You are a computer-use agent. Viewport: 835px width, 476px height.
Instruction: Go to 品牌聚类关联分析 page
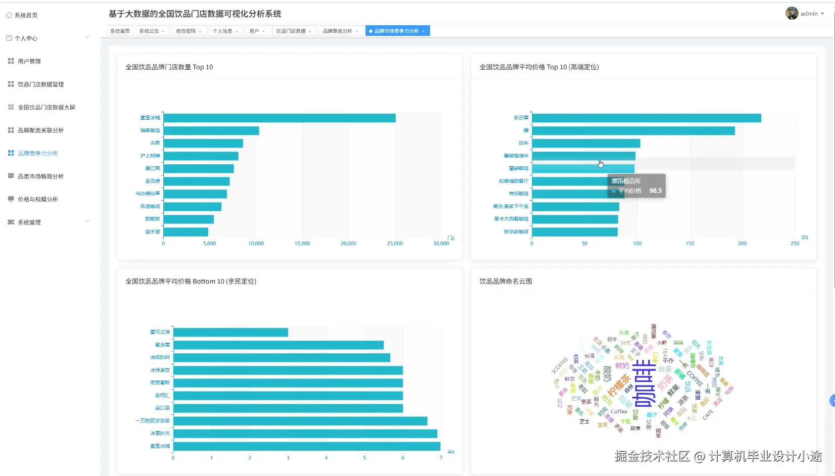(41, 130)
